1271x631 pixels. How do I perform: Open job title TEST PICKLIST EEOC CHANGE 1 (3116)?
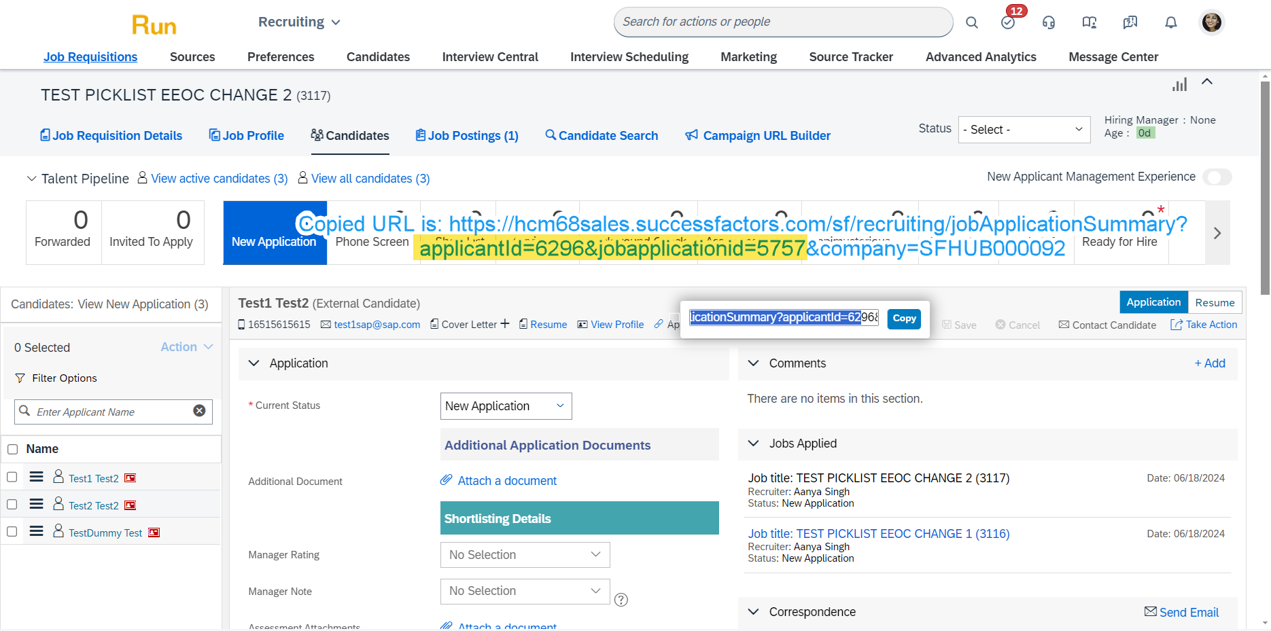(x=879, y=534)
